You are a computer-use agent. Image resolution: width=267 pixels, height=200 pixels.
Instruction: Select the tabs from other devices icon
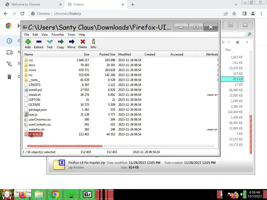click(x=9, y=52)
